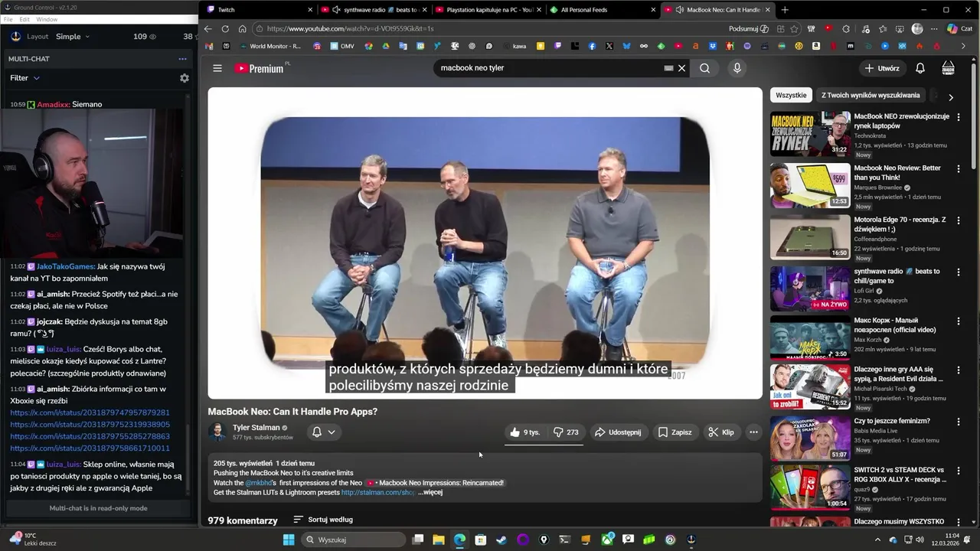Open YouTube notifications bell
The image size is (980, 551).
(920, 68)
